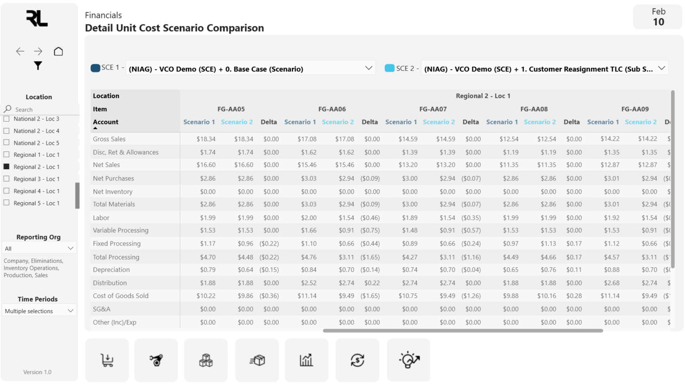Select the SG&A row label
This screenshot has height=384, width=685.
[x=102, y=309]
